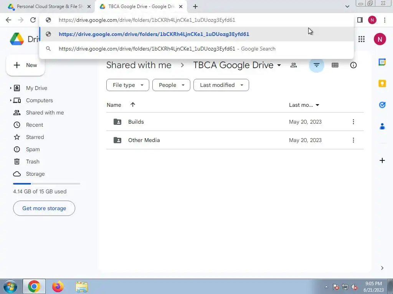Viewport: 393px width, 294px height.
Task: Click Shared with me breadcrumb link
Action: pyautogui.click(x=139, y=65)
